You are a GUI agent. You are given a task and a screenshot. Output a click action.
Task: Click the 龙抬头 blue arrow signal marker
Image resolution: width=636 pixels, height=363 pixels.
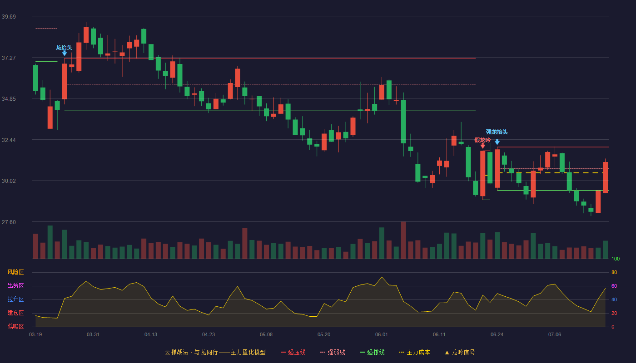coord(65,53)
